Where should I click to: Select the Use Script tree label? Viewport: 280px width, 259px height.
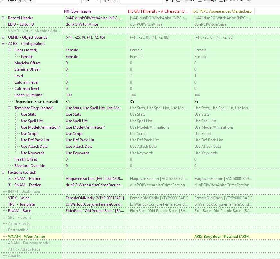point(29,134)
